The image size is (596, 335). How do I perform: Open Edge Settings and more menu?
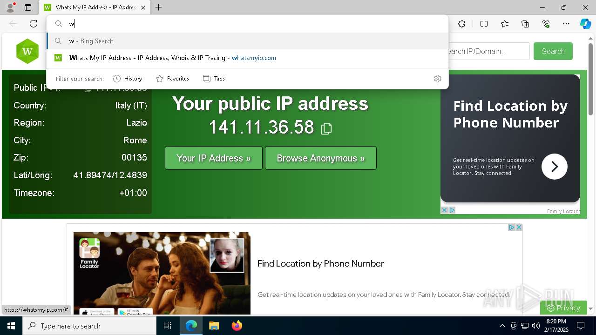[x=566, y=24]
